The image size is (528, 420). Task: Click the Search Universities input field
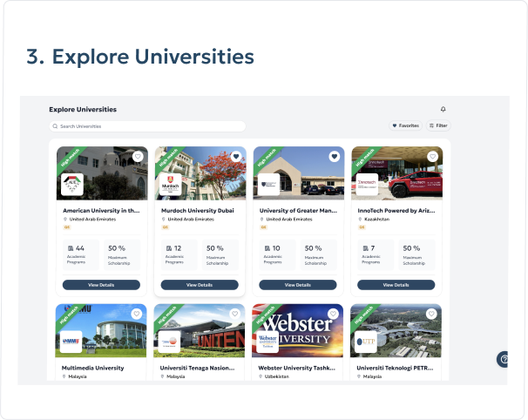coord(147,126)
